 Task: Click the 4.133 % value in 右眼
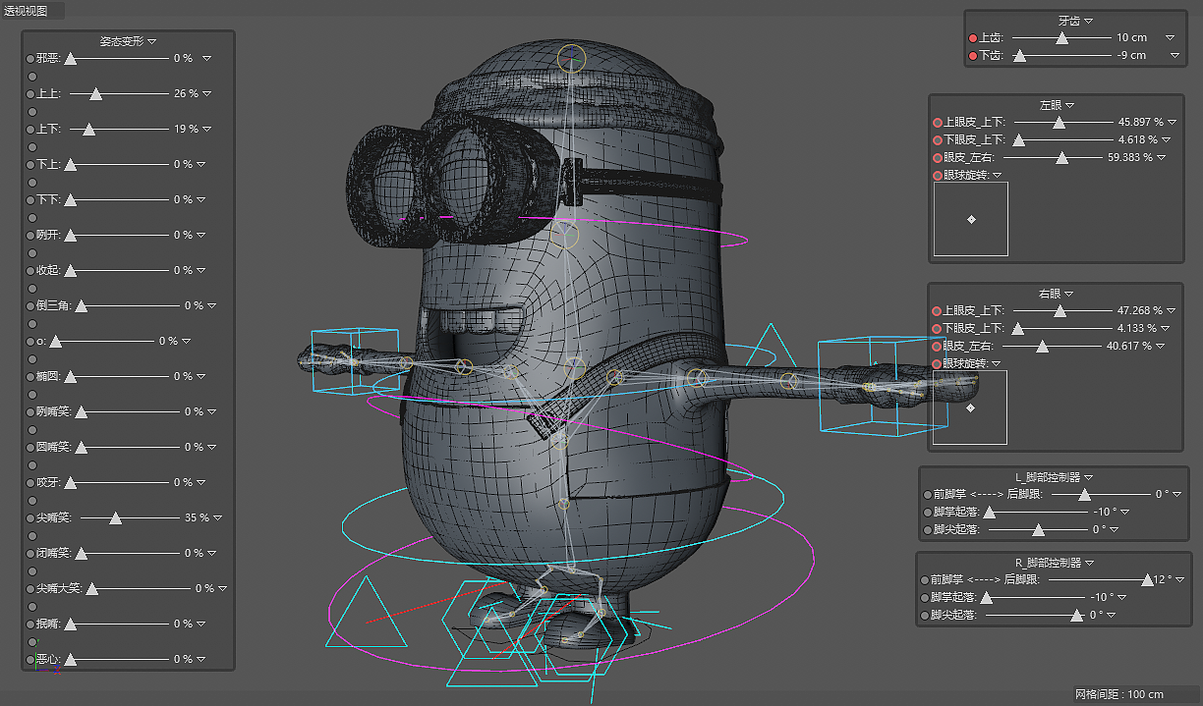[1137, 328]
